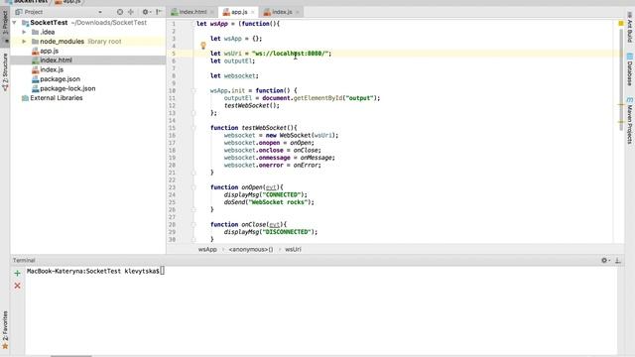Fold the onClose function at line 28
The height and width of the screenshot is (357, 635).
[x=193, y=225]
